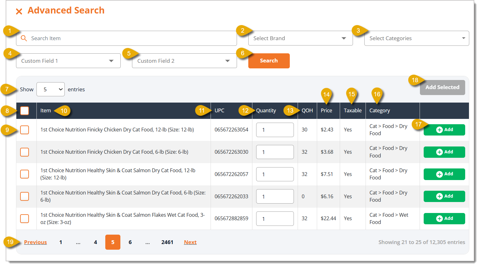479x266 pixels.
Task: Add the $7.51 Salmon 12-lb item
Action: (444, 174)
